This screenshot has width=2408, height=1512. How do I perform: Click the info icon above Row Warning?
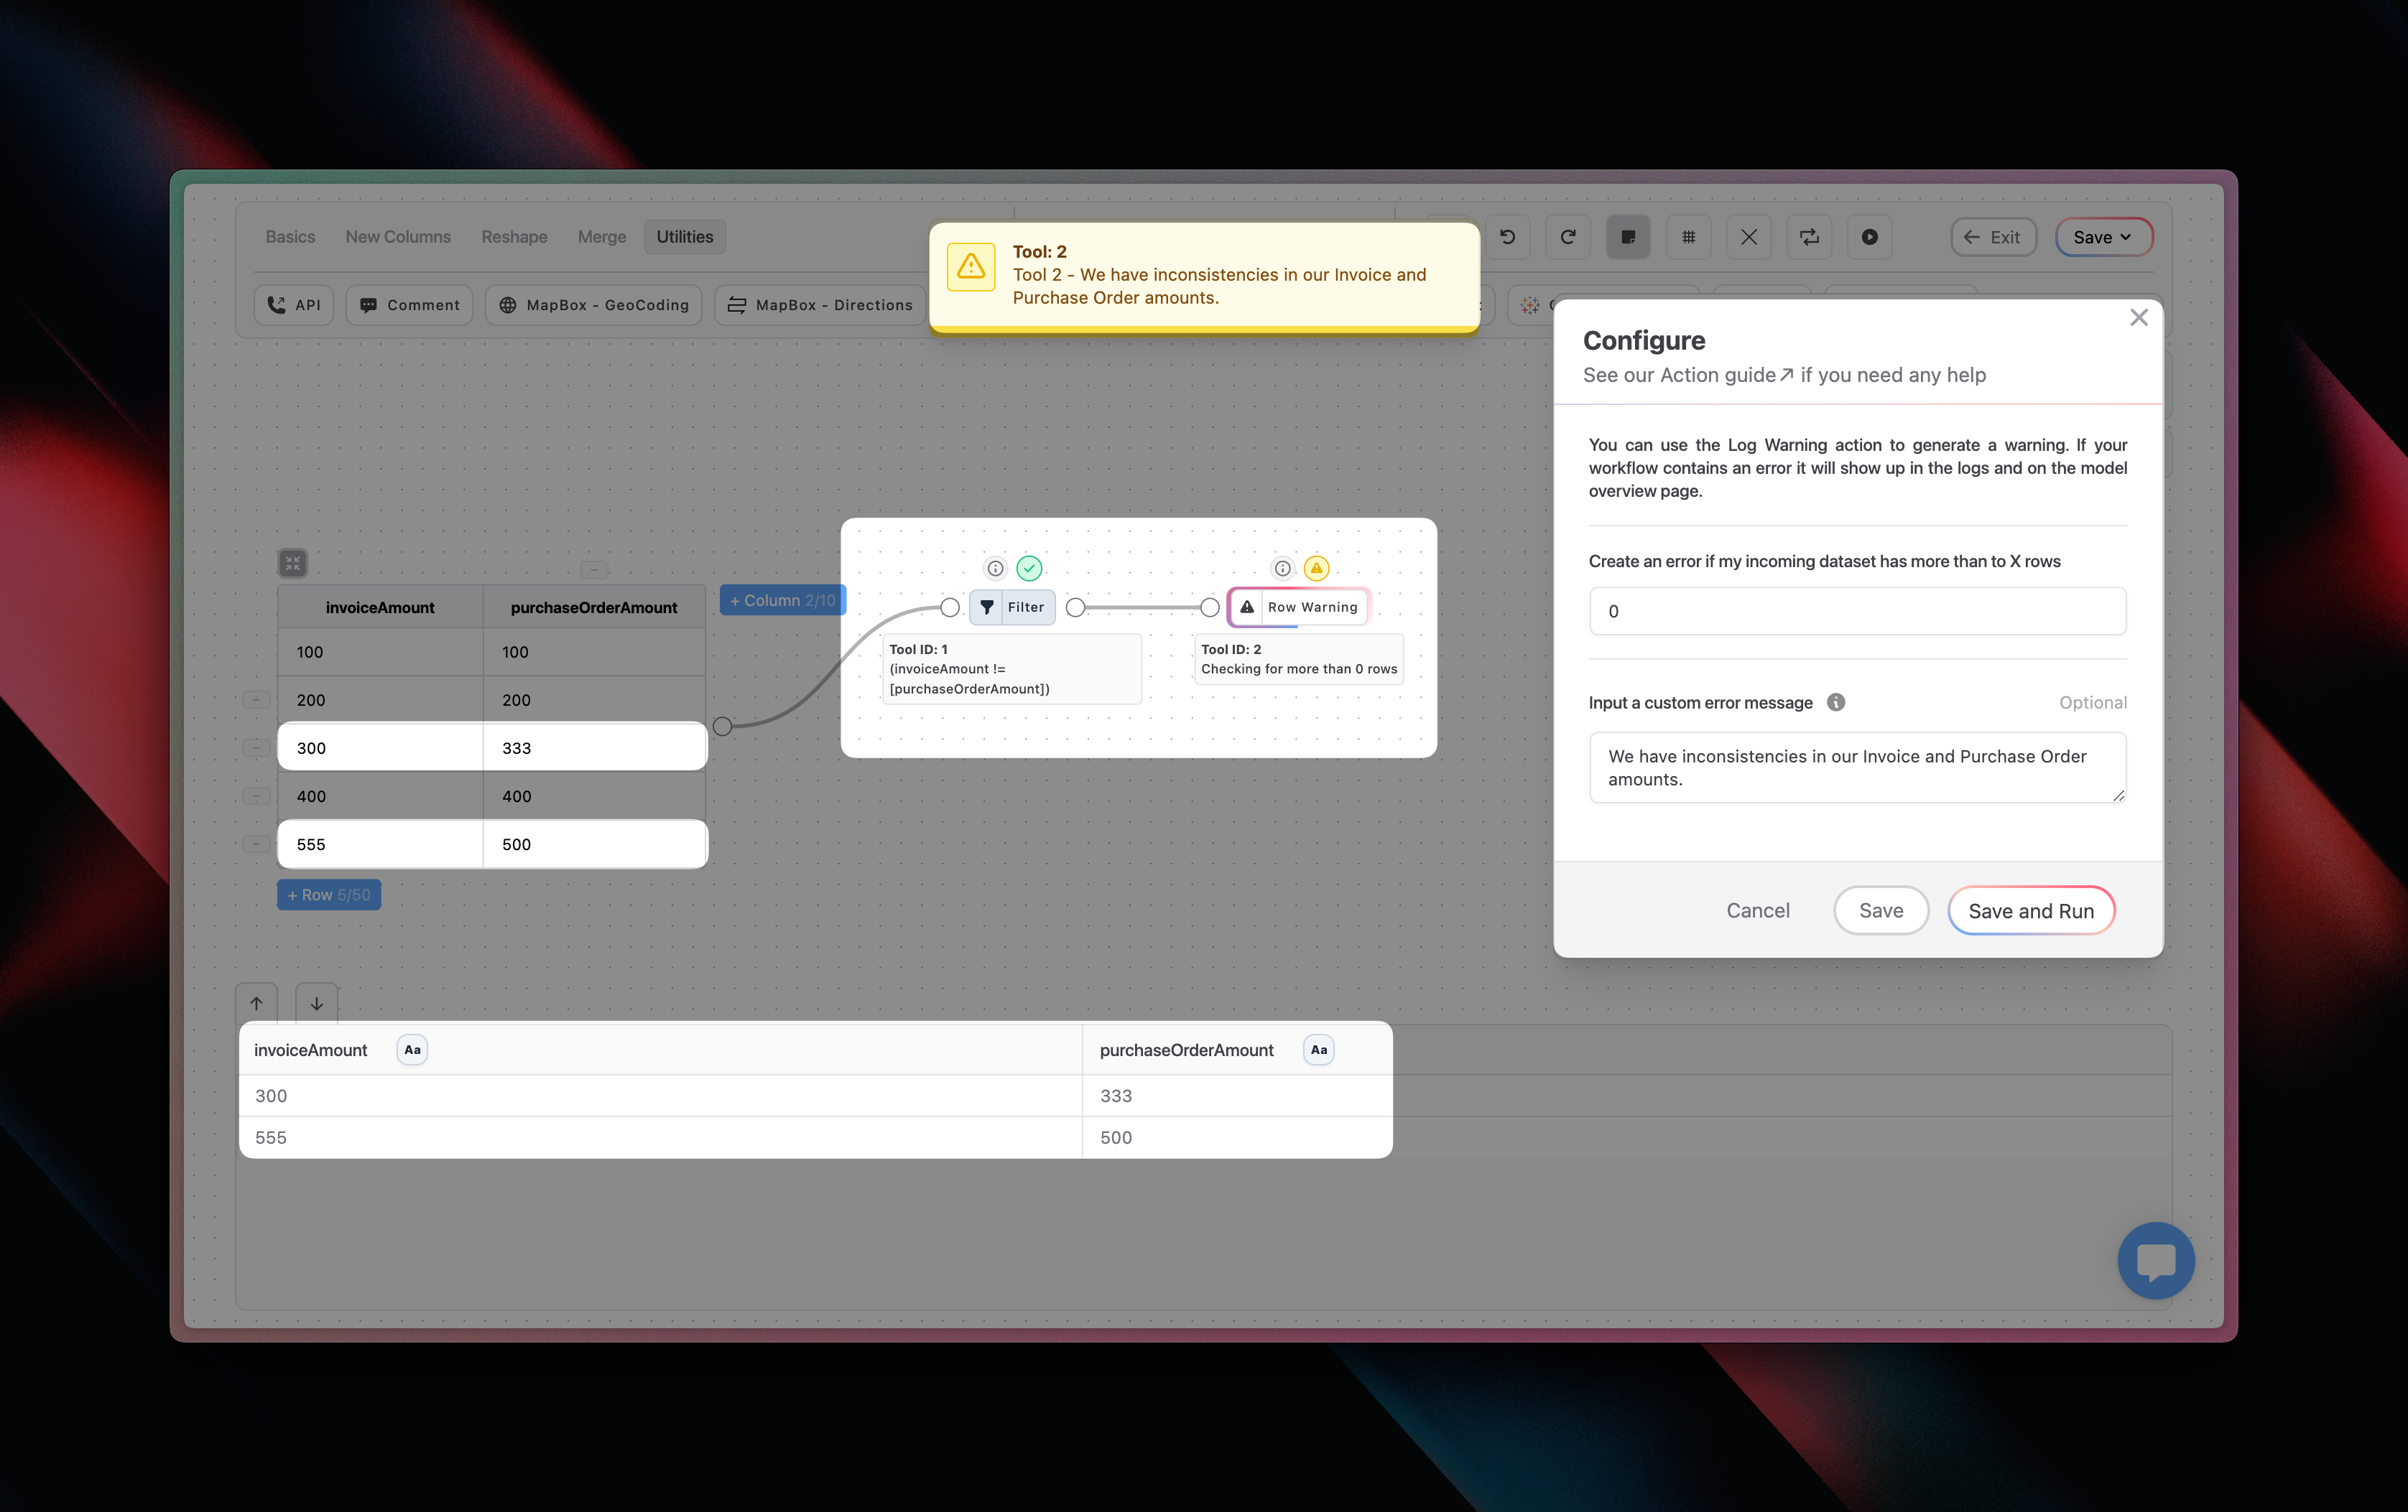coord(1282,569)
